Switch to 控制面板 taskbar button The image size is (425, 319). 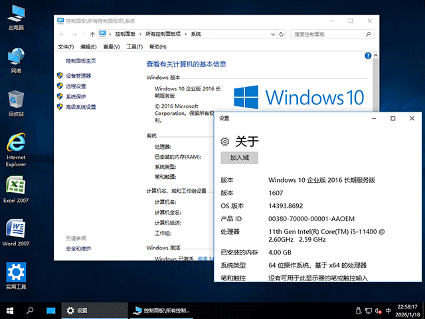(161, 310)
